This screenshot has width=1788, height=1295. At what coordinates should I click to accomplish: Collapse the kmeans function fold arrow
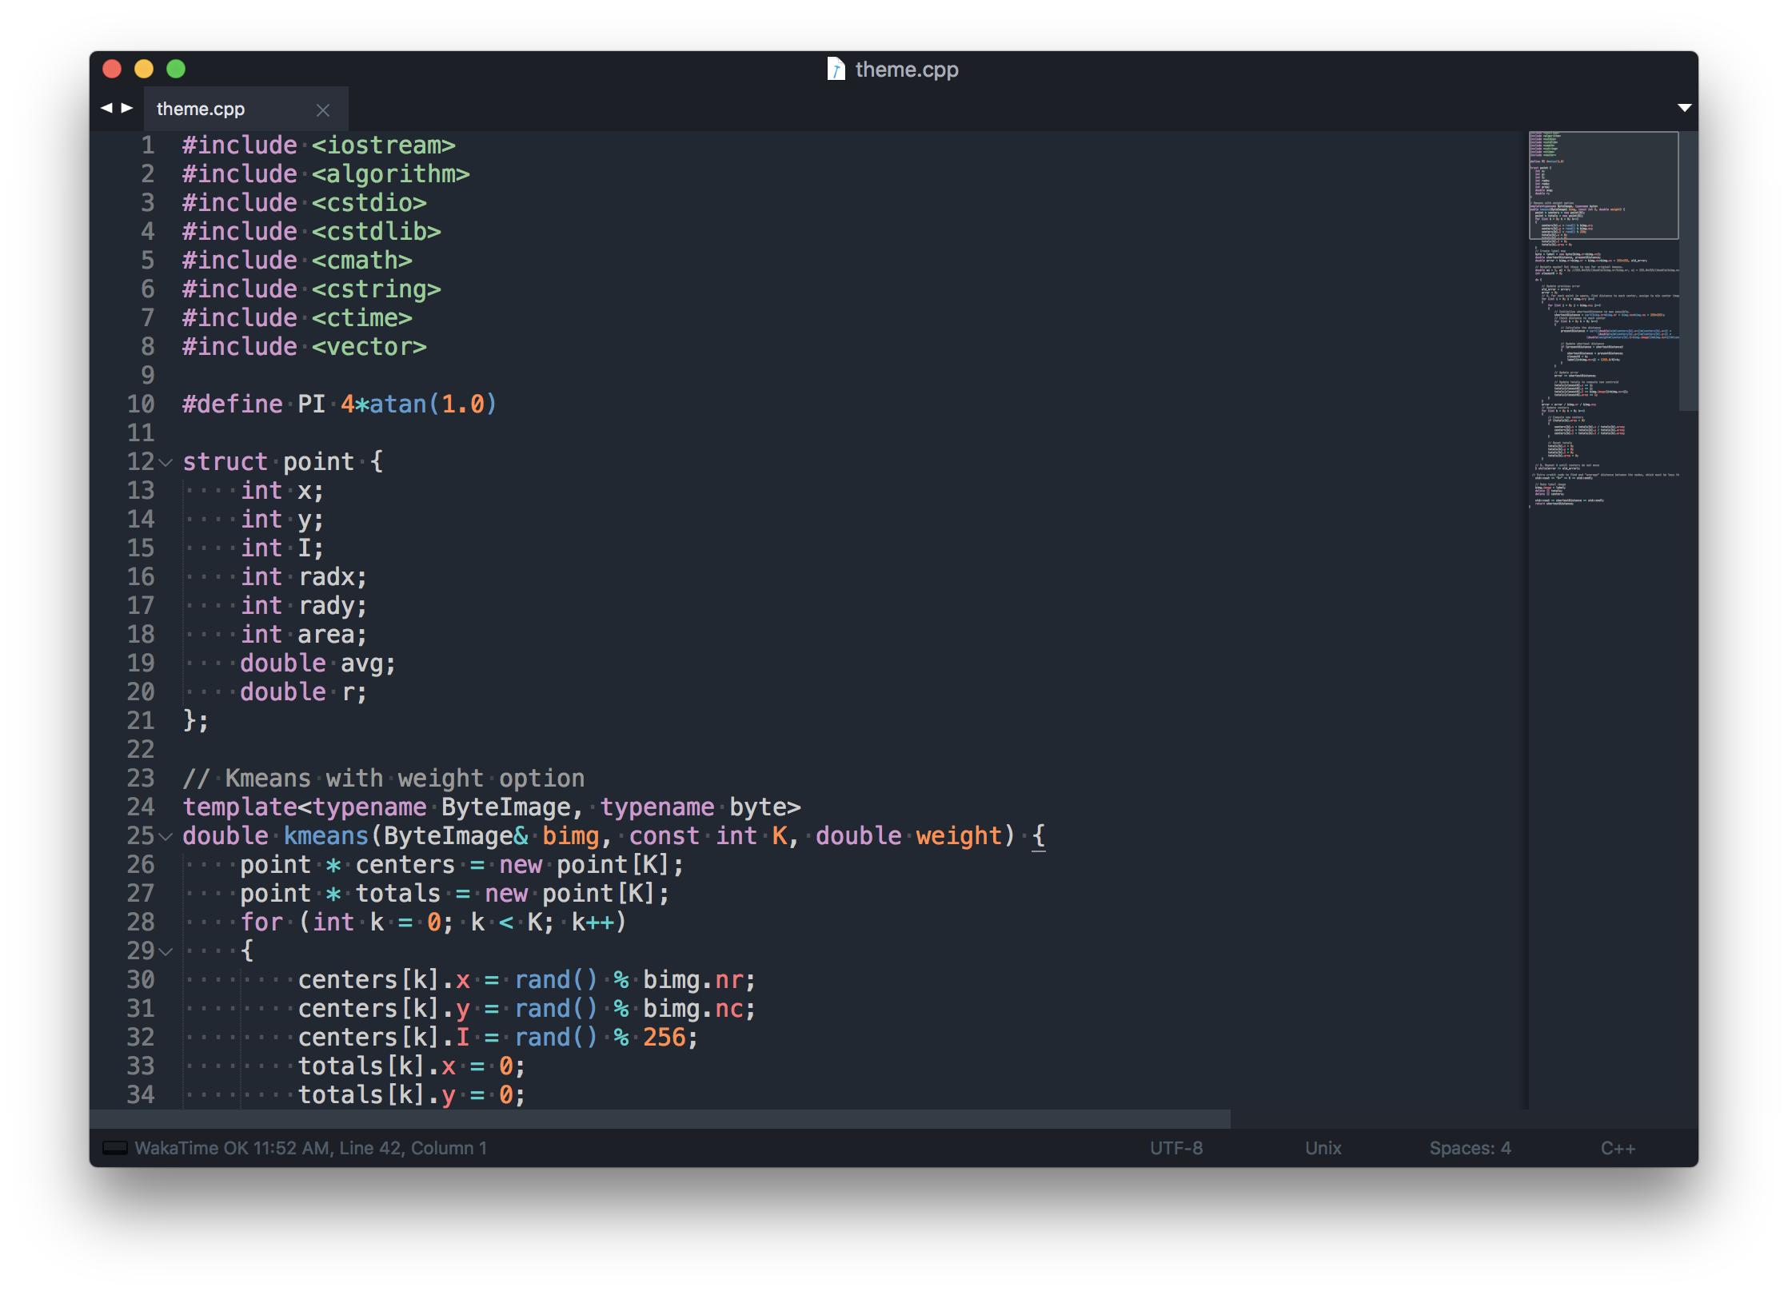(x=166, y=837)
